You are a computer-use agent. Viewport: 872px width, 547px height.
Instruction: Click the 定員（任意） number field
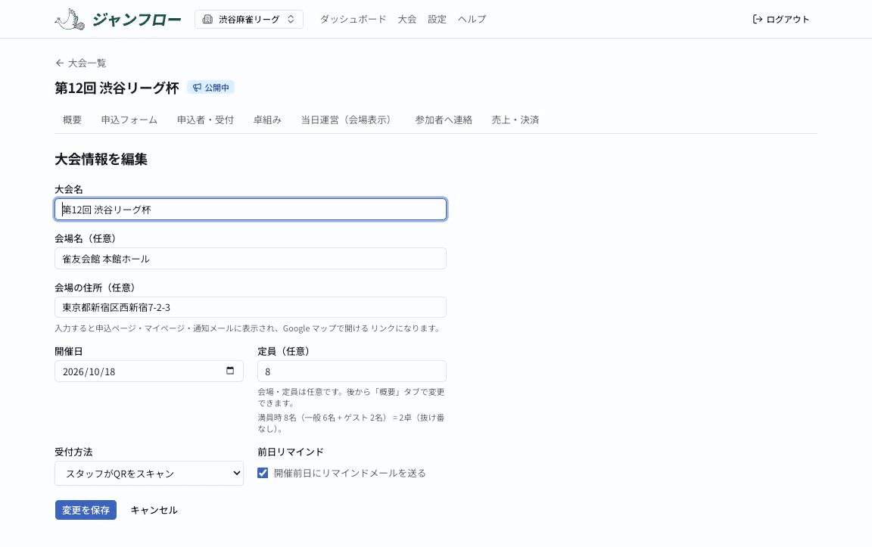pyautogui.click(x=351, y=371)
